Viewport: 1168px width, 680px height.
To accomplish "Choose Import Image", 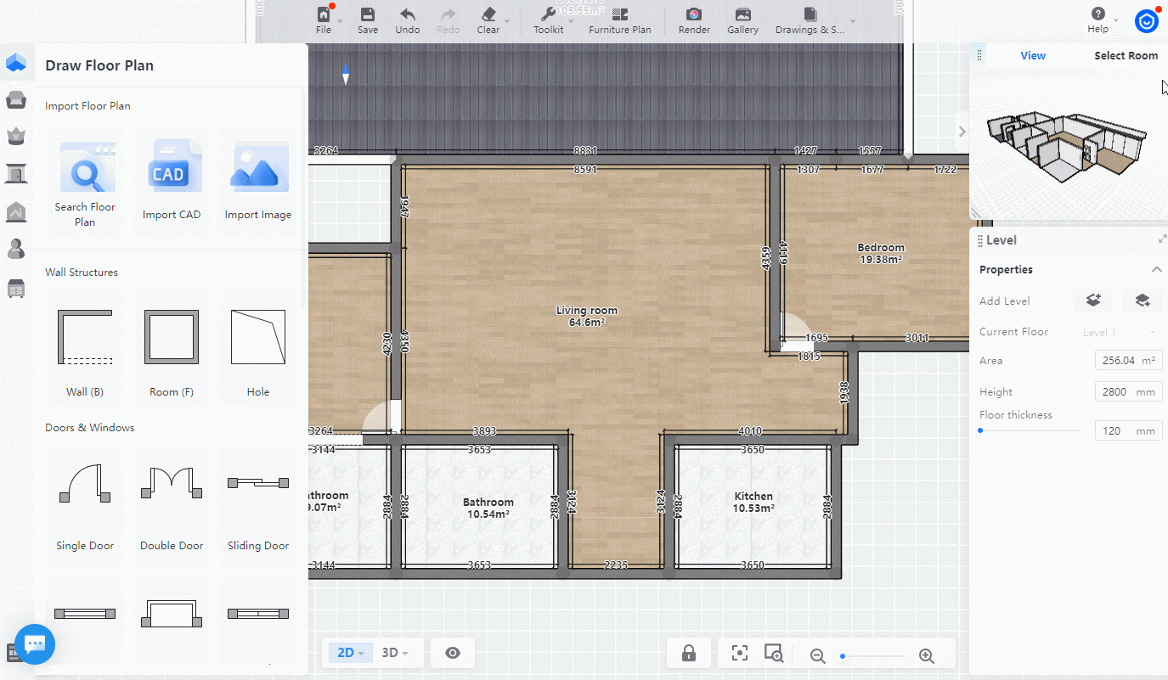I will pyautogui.click(x=258, y=183).
